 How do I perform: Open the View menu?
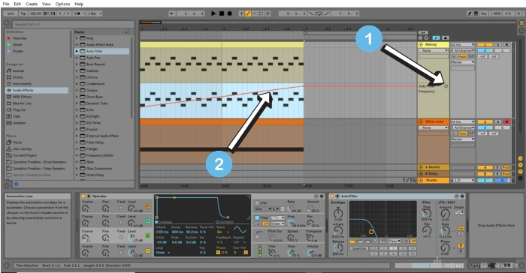click(47, 4)
